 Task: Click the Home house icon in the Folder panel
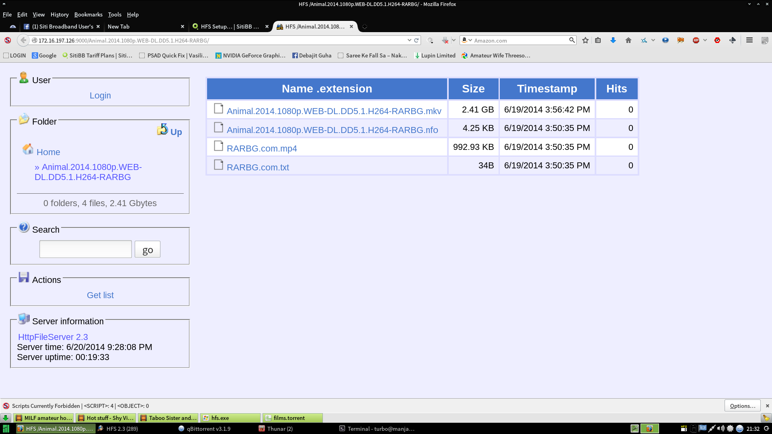[x=28, y=149]
